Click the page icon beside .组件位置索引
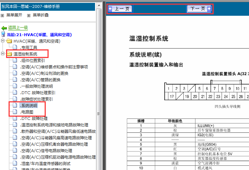This screenshot has width=249, height=170. pos(15,60)
